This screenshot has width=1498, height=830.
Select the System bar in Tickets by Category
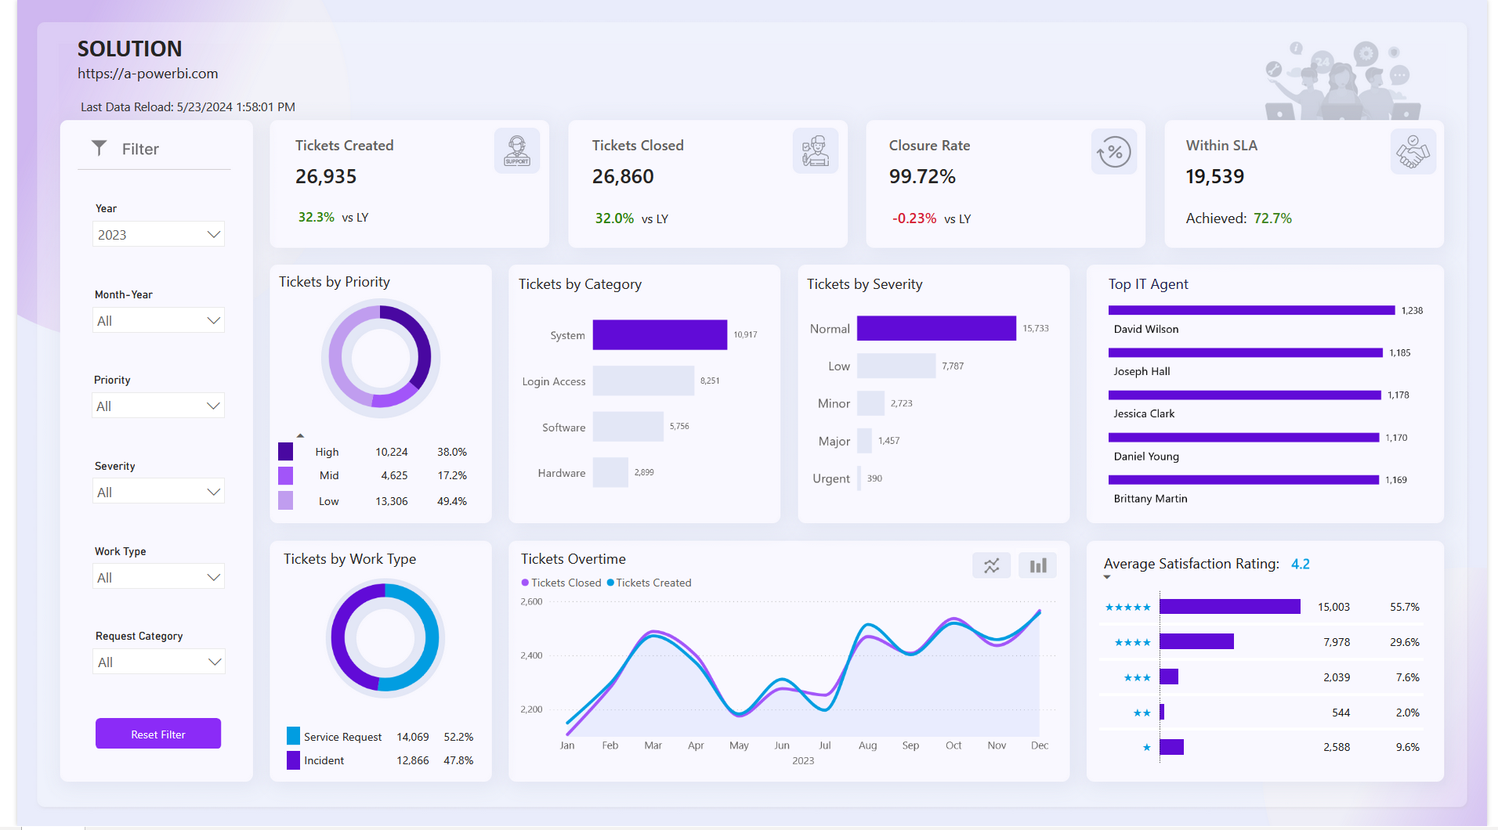coord(659,335)
